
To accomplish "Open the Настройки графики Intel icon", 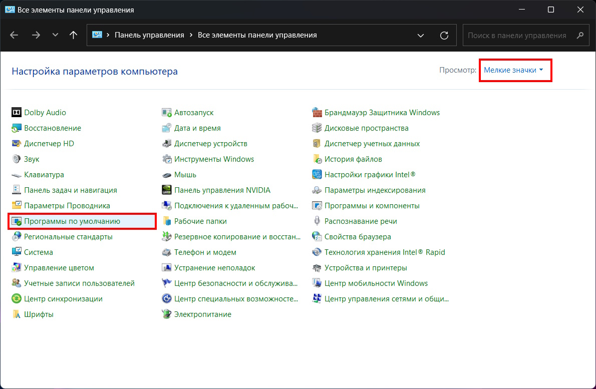I will point(317,175).
